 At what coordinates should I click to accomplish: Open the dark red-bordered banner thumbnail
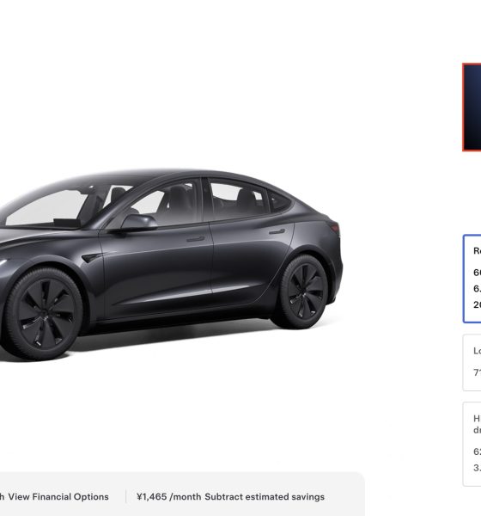coord(472,107)
